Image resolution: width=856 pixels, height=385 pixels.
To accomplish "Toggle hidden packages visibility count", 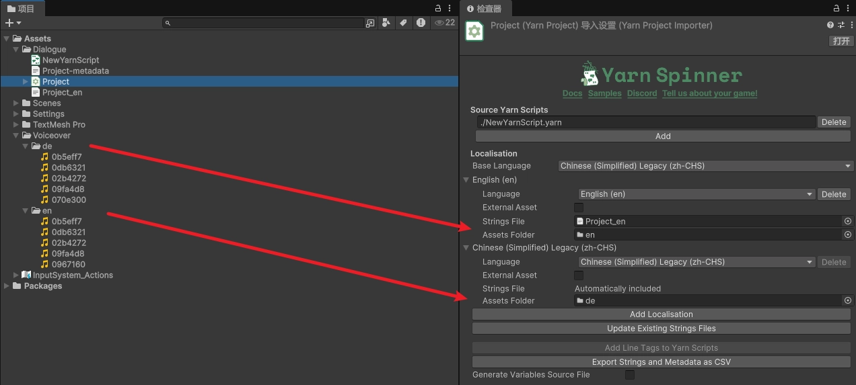I will coord(445,23).
